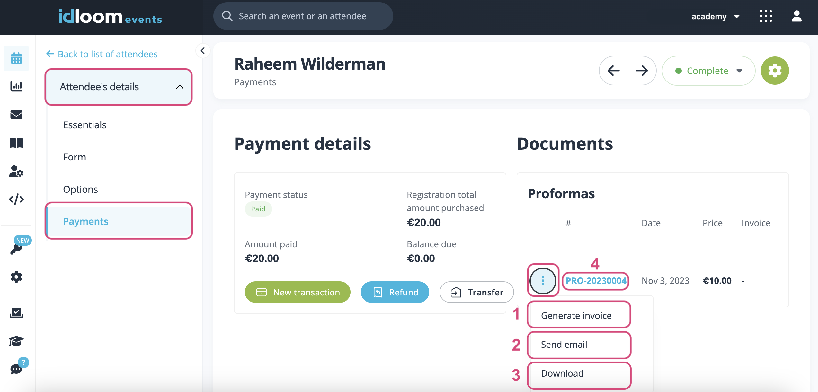Open the calendar events icon in sidebar

16,58
